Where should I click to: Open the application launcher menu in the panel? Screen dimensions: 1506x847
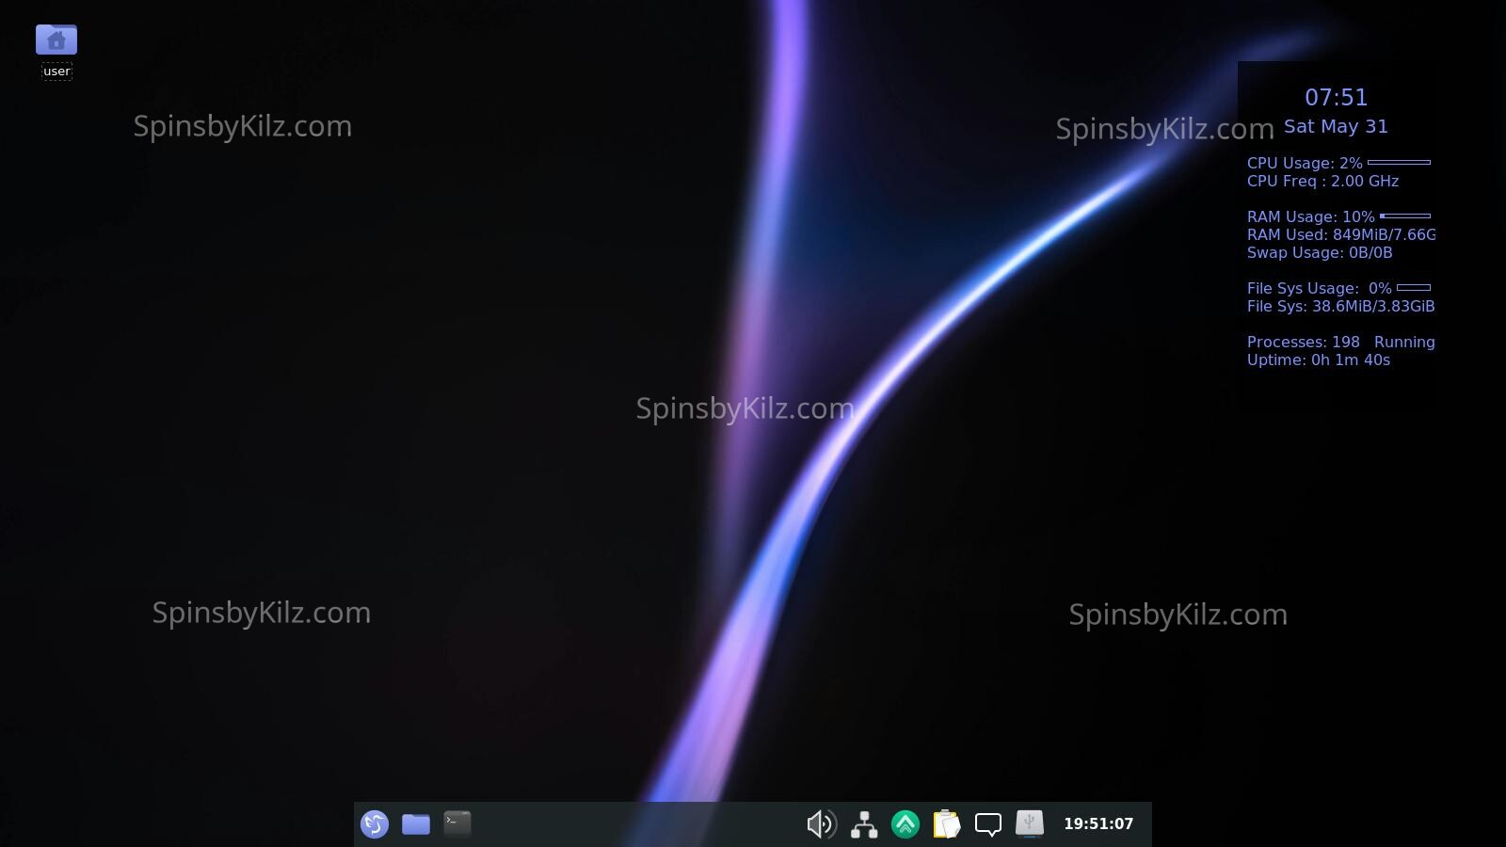coord(375,824)
